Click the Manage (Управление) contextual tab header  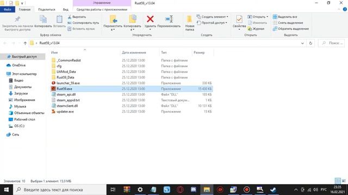pyautogui.click(x=102, y=3)
